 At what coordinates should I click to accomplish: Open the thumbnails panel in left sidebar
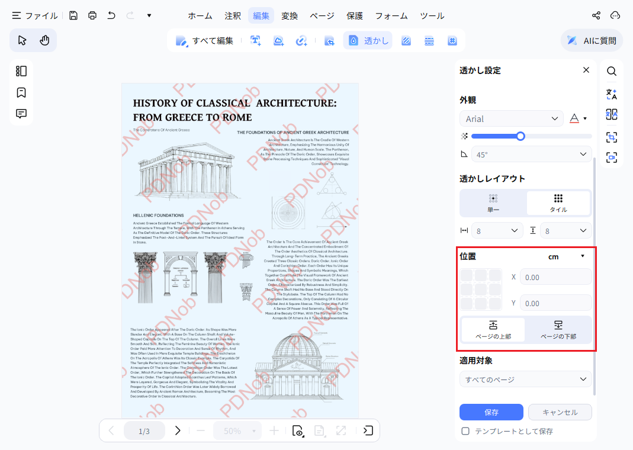(x=21, y=72)
